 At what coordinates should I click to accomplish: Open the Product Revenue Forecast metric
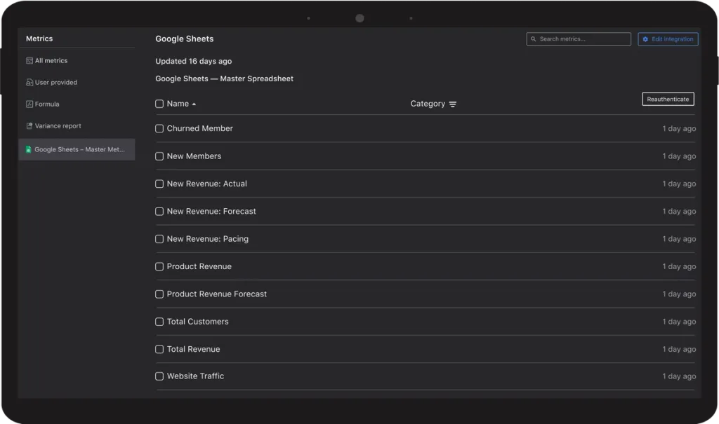pyautogui.click(x=216, y=294)
